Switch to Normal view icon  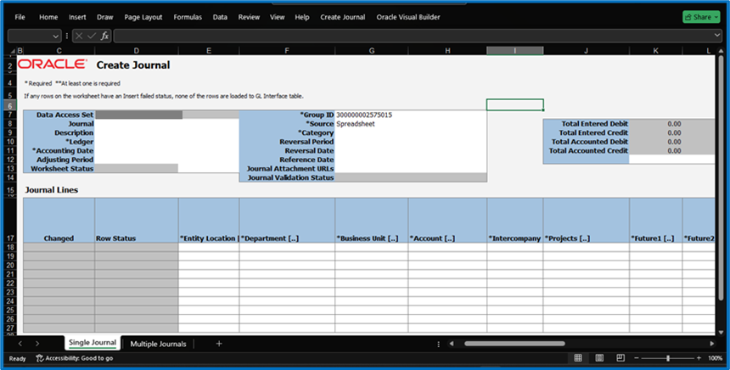578,358
